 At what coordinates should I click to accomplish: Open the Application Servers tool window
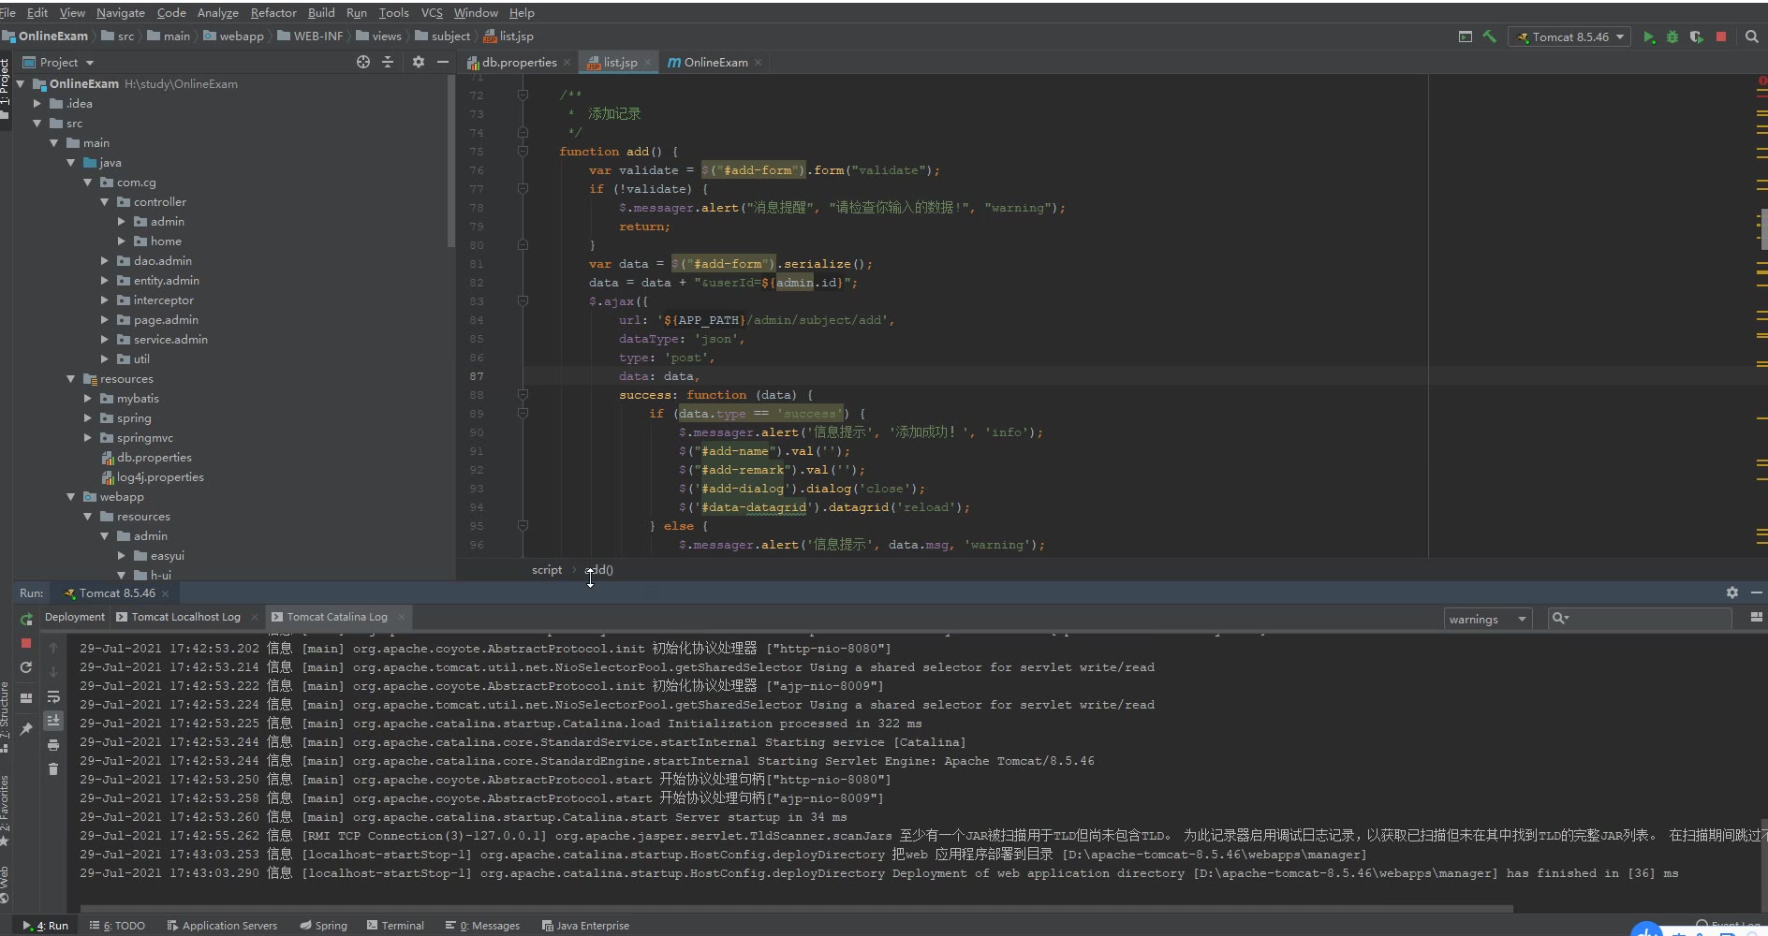(x=222, y=926)
